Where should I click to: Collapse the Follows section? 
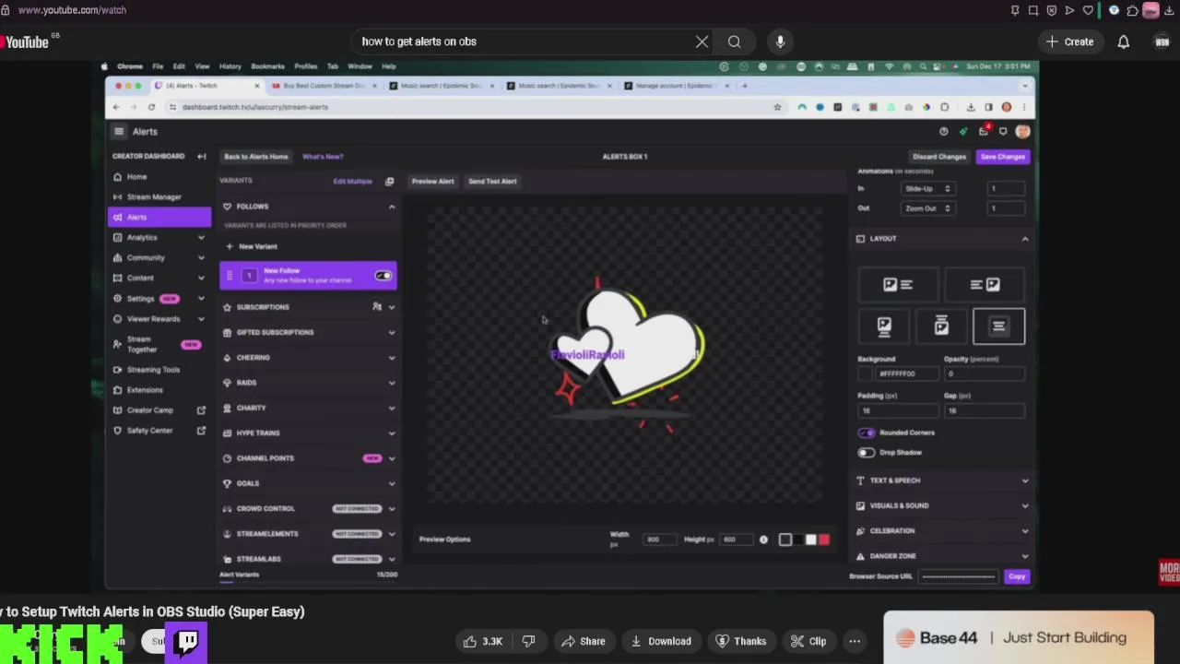392,207
